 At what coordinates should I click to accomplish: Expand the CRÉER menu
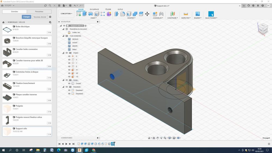[x=93, y=18]
